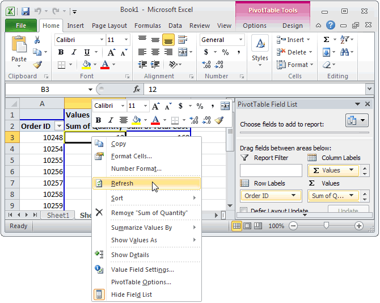Open the Styles gallery button
The width and height of the screenshot is (380, 303).
(260, 51)
